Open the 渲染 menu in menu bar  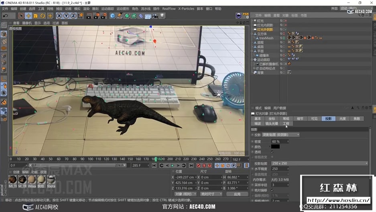coord(86,8)
